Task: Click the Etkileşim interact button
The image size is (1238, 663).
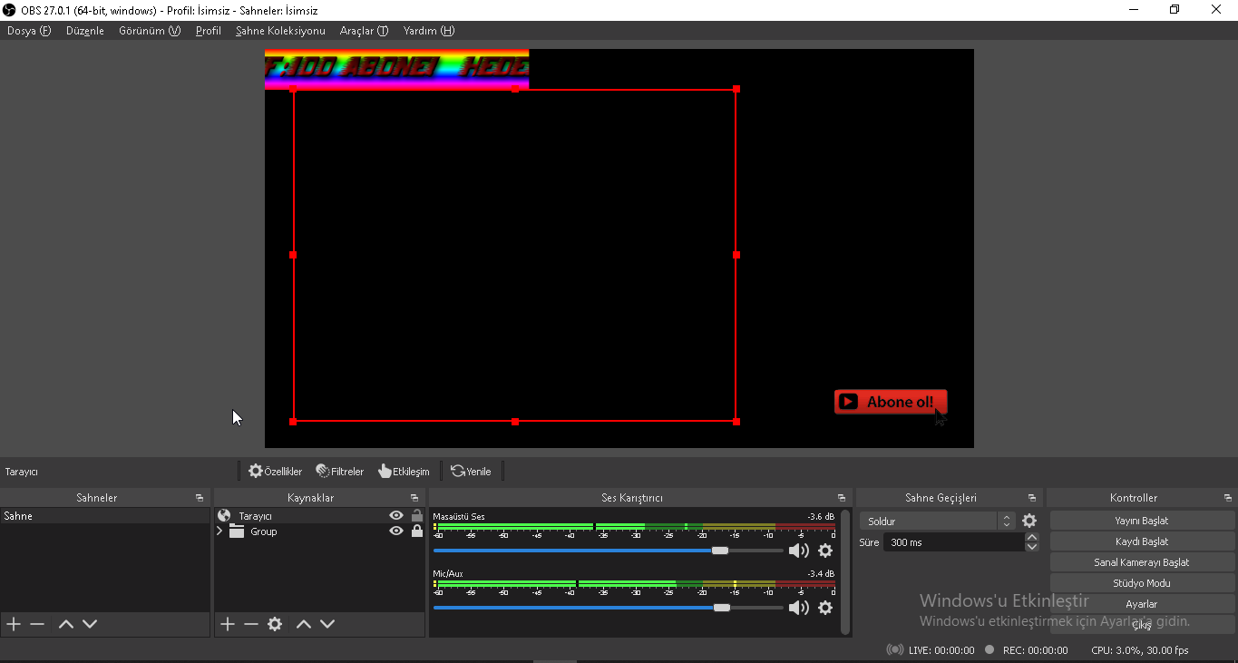Action: 404,472
